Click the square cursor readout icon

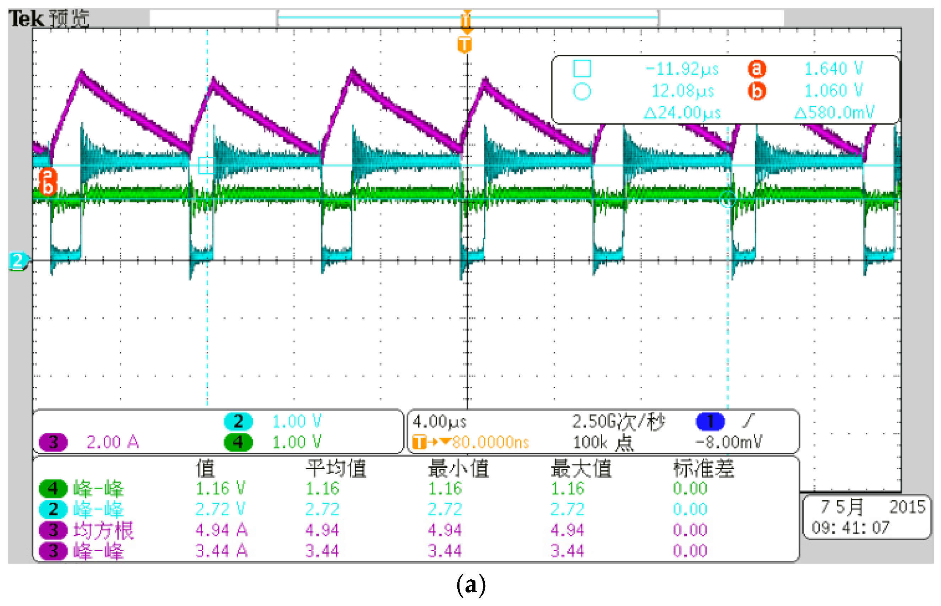pos(582,69)
